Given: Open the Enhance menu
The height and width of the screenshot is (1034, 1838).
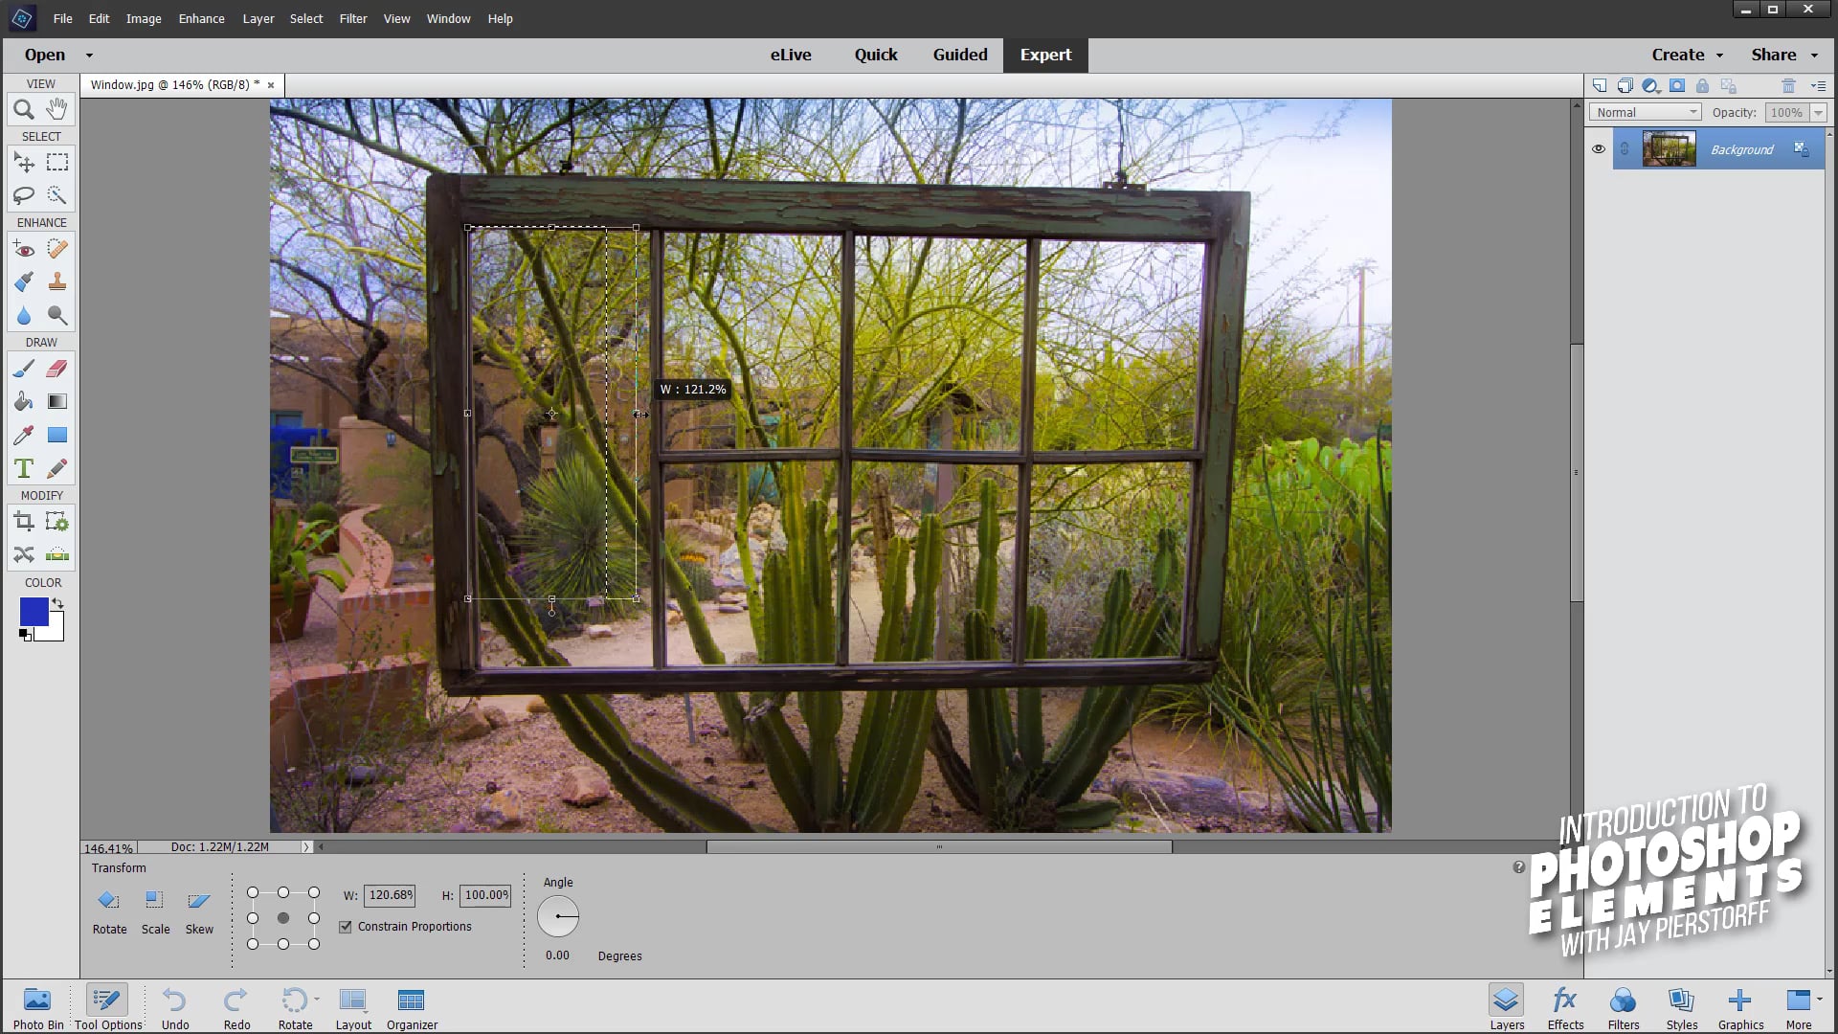Looking at the screenshot, I should [x=201, y=18].
